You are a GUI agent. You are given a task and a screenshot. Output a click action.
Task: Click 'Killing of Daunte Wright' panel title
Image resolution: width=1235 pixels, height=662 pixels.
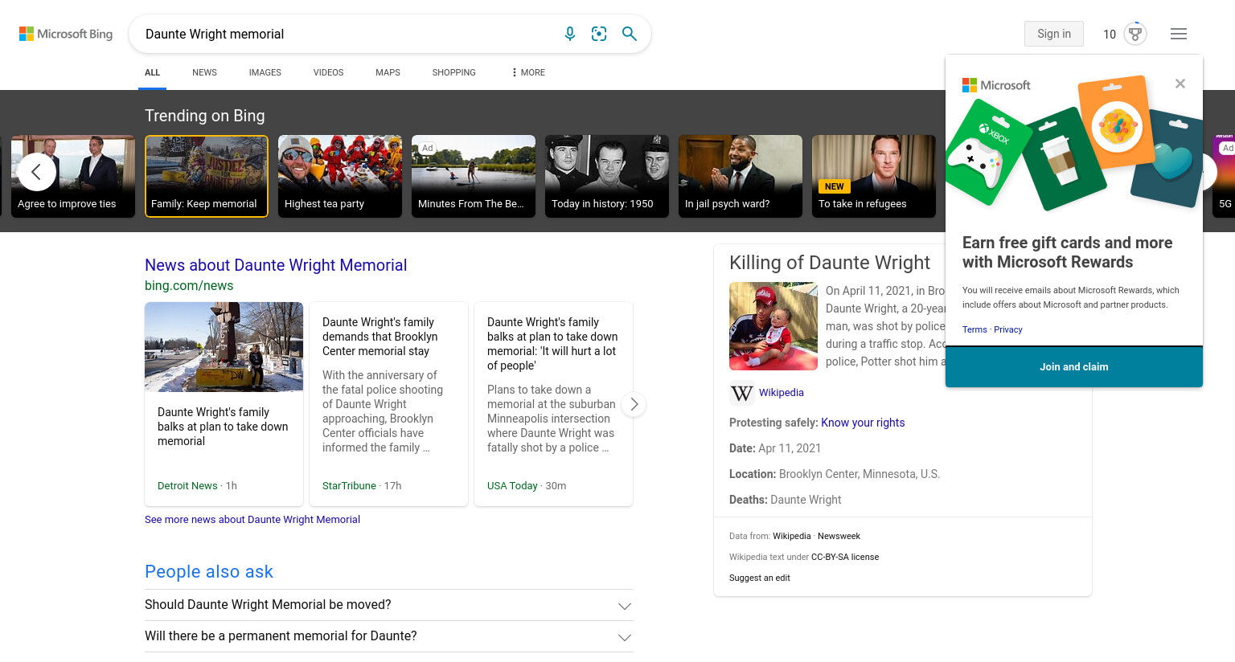click(830, 263)
